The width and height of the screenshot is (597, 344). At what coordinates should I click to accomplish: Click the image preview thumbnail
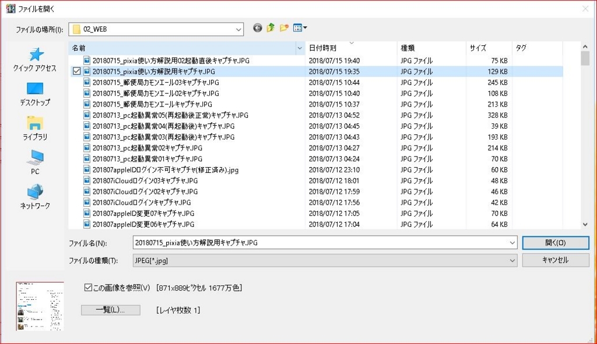[40, 305]
